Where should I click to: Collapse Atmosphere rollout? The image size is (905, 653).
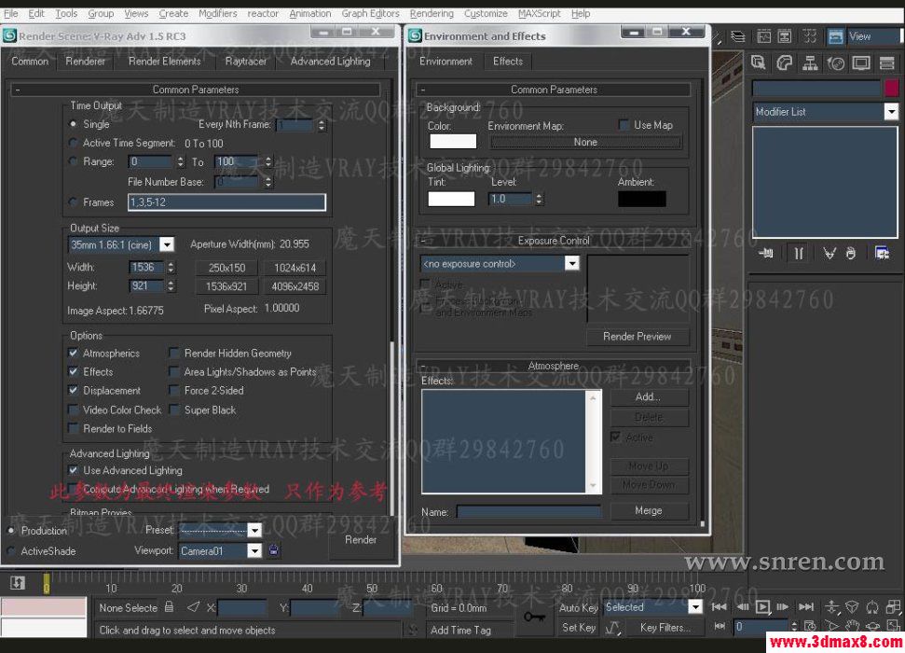[553, 366]
